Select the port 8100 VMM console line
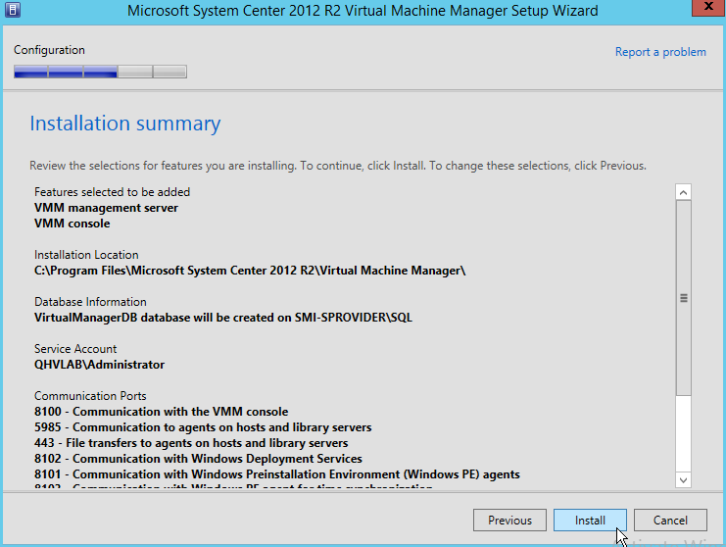 [161, 412]
